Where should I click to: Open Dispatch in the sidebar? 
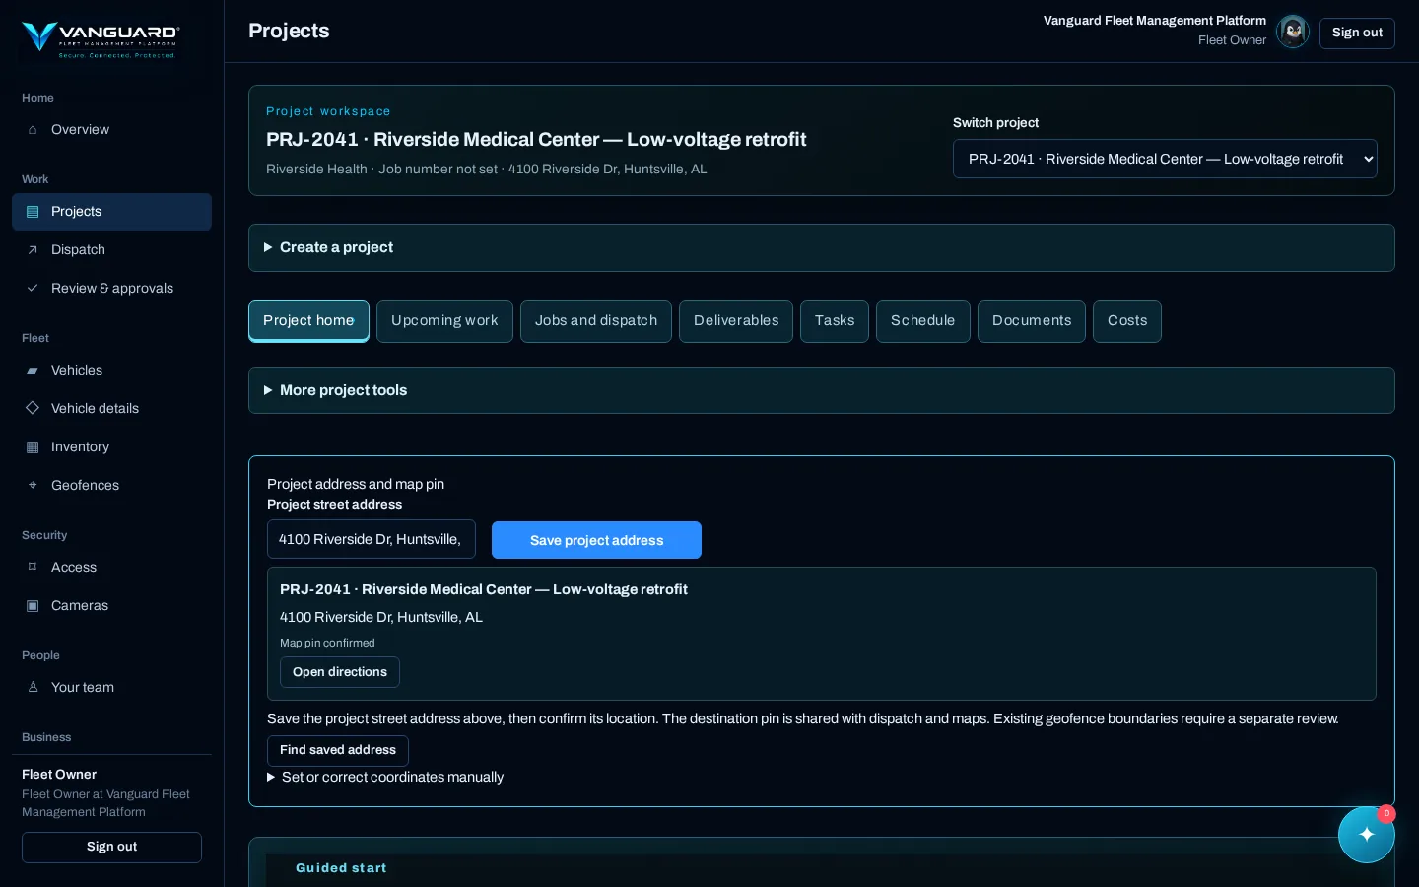(111, 250)
